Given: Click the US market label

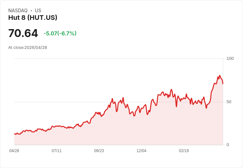Looking at the screenshot, I should [38, 11].
